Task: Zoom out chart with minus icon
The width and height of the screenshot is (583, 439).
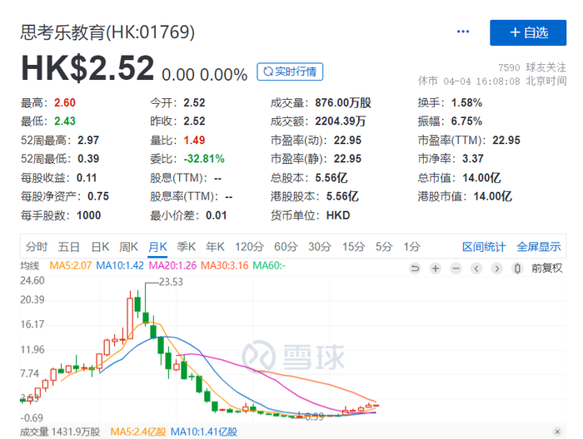Action: [456, 268]
